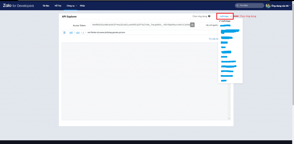
Task: Click inside the Access Token field
Action: pyautogui.click(x=140, y=25)
